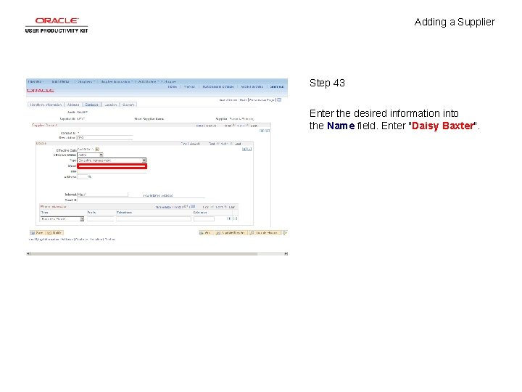
Task: Click the download grid icon in Phone Information
Action: [193, 207]
